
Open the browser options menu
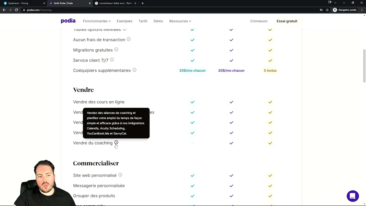pos(362,10)
